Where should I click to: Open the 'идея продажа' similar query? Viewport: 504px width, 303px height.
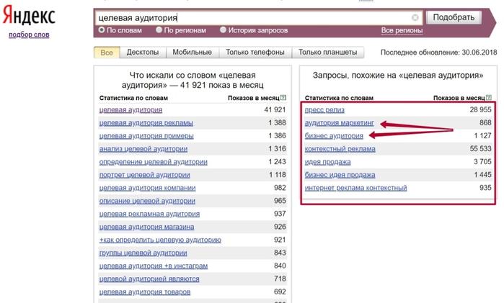(327, 162)
